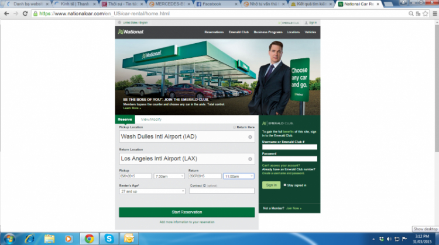Switch to the MERCEDES-B browser tab
The width and height of the screenshot is (439, 245).
(170, 4)
